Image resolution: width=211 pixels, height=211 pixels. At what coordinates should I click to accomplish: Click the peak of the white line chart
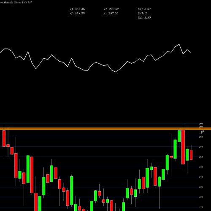(x=179, y=44)
